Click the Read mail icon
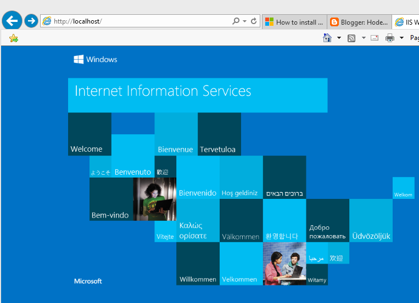The image size is (419, 303). [x=375, y=38]
